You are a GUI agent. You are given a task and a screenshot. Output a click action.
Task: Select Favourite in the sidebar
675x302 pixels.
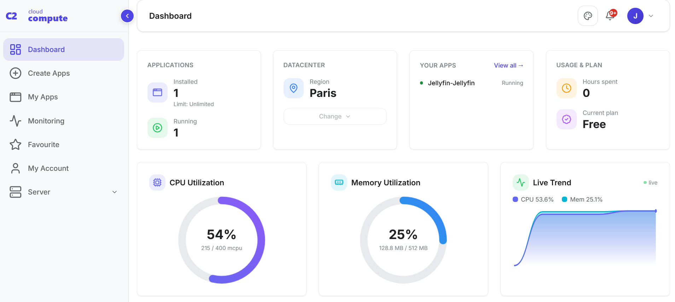(x=64, y=145)
